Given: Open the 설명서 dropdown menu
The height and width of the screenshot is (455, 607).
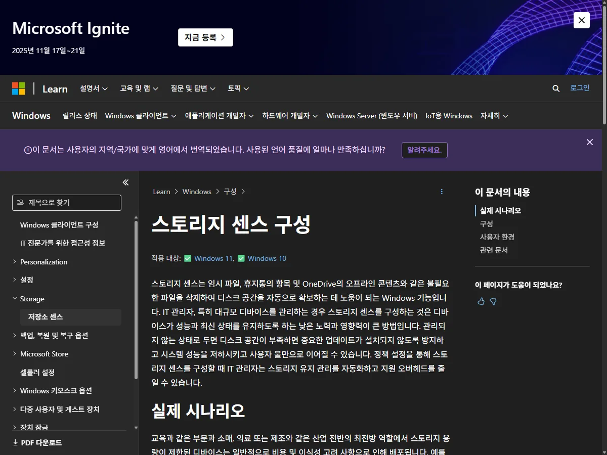Looking at the screenshot, I should [x=94, y=88].
